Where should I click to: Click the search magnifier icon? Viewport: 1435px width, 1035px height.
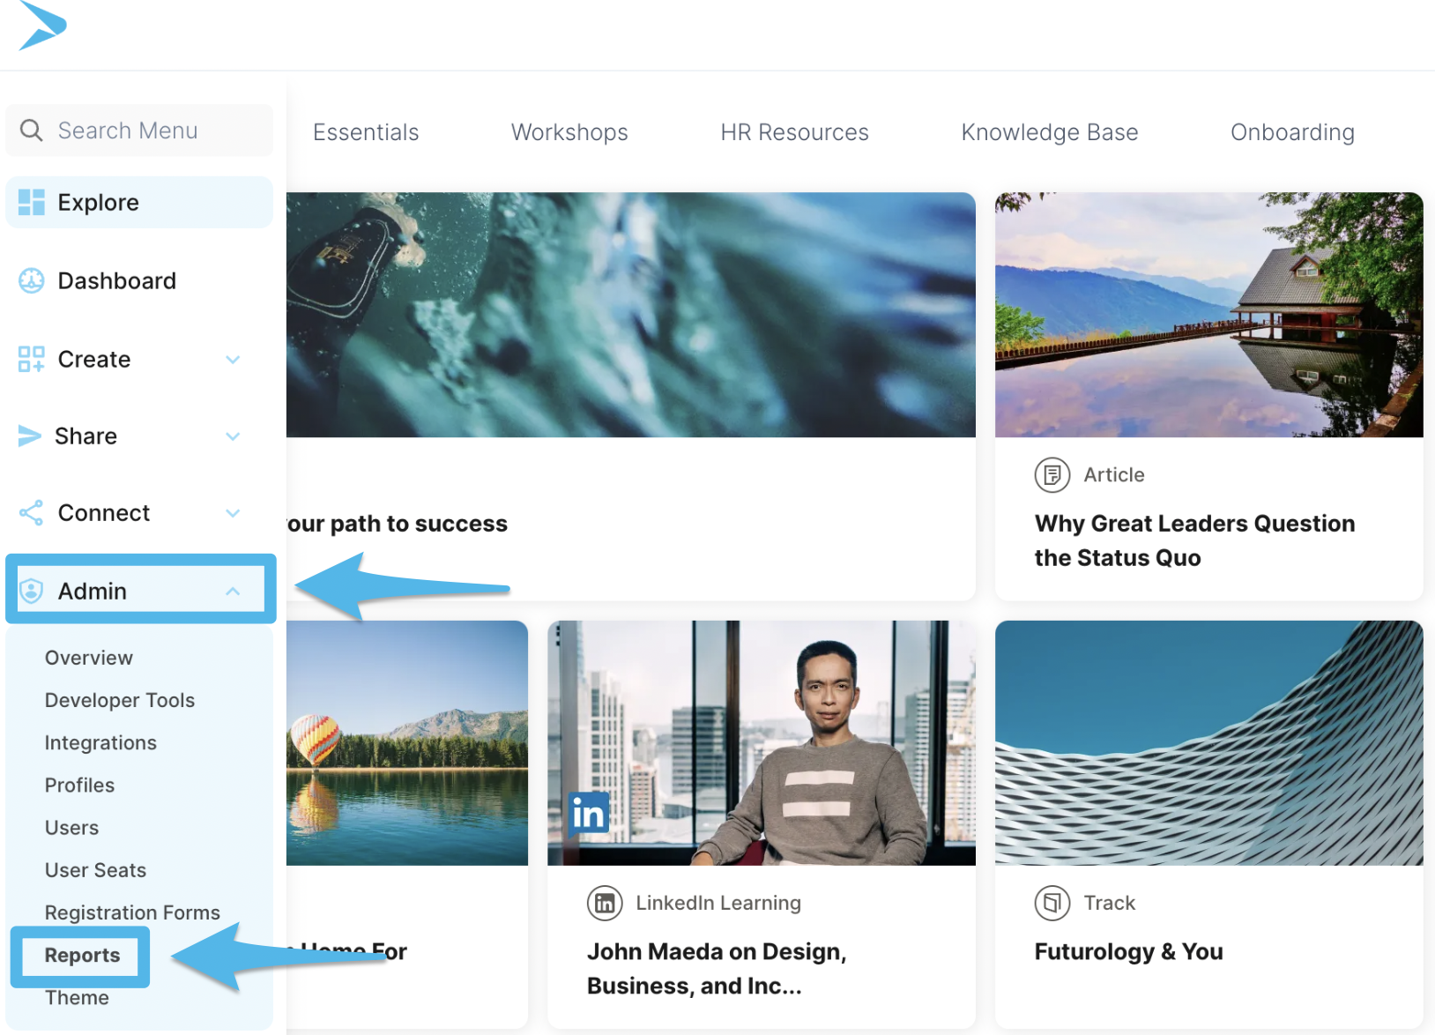pyautogui.click(x=31, y=130)
